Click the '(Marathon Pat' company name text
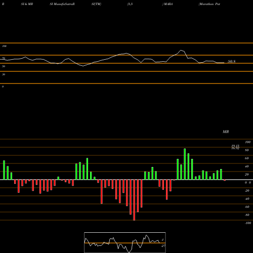The width and height of the screenshot is (253, 253). (209, 4)
